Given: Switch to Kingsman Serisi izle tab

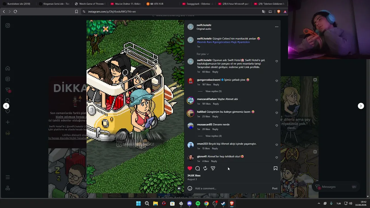Looking at the screenshot, I should 55,4.
